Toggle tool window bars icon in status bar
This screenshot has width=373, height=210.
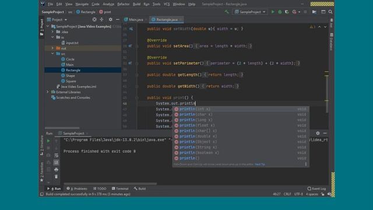pyautogui.click(x=42, y=194)
